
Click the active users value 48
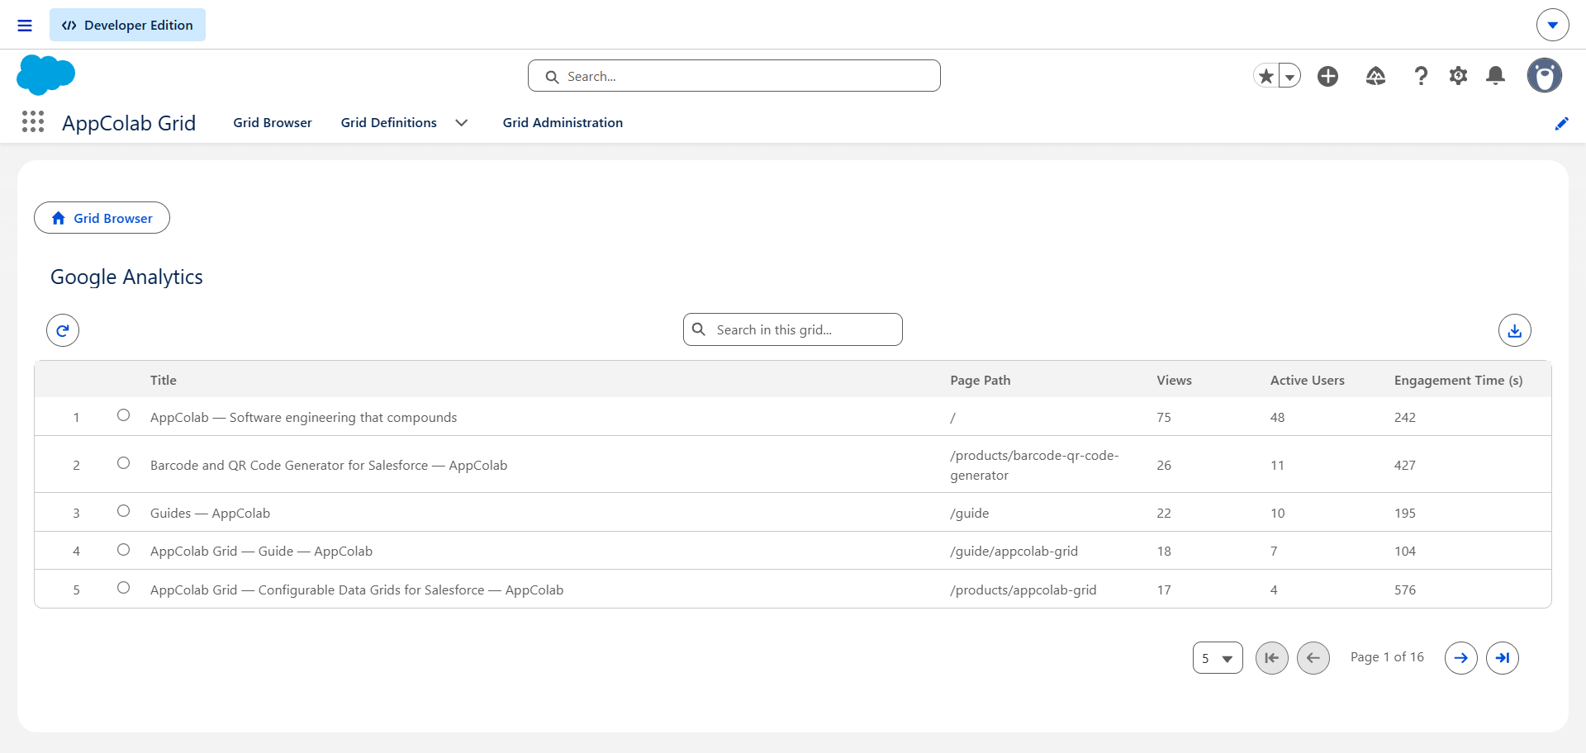click(1277, 418)
